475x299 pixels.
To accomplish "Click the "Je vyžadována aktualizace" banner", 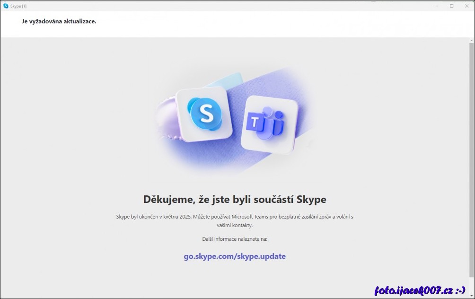I will (59, 21).
